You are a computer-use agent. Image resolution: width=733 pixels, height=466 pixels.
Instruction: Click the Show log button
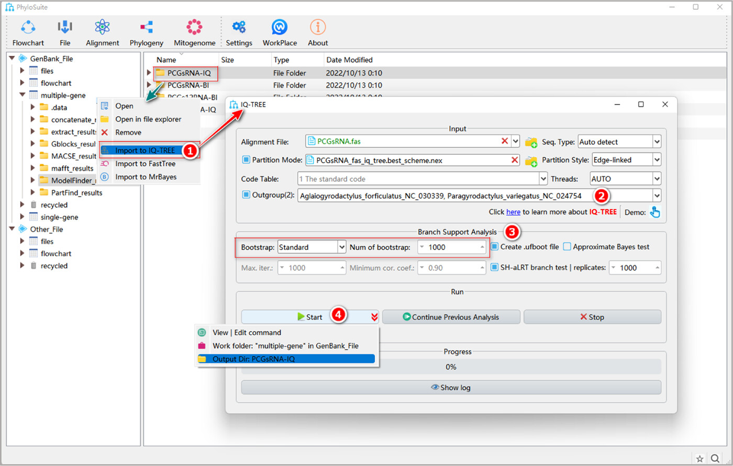pos(451,388)
